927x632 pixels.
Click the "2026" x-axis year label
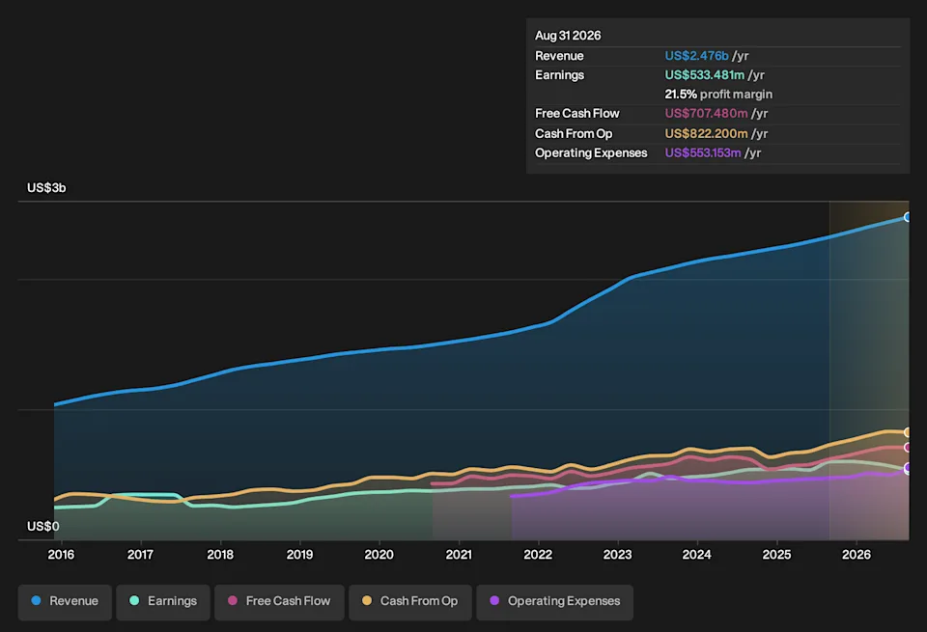[x=857, y=555]
